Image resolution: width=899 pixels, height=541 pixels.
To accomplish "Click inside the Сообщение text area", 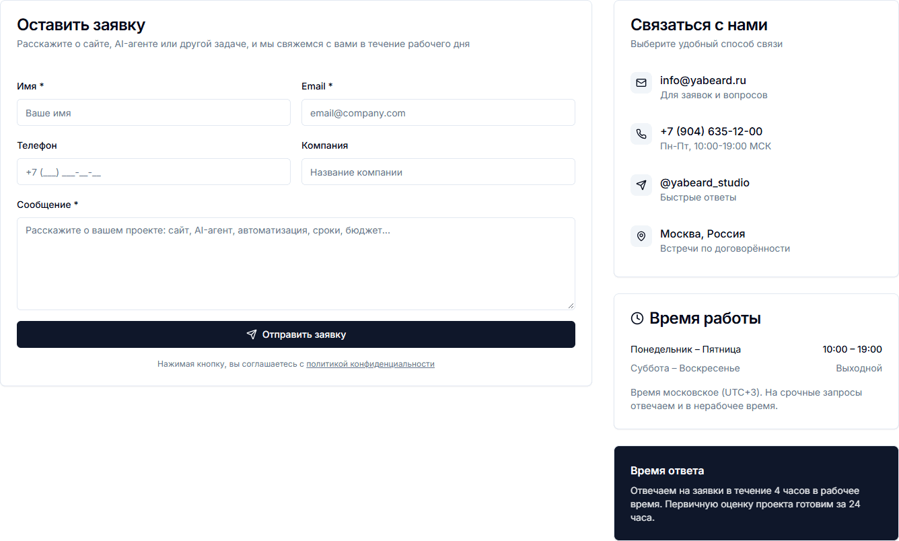I will 296,264.
